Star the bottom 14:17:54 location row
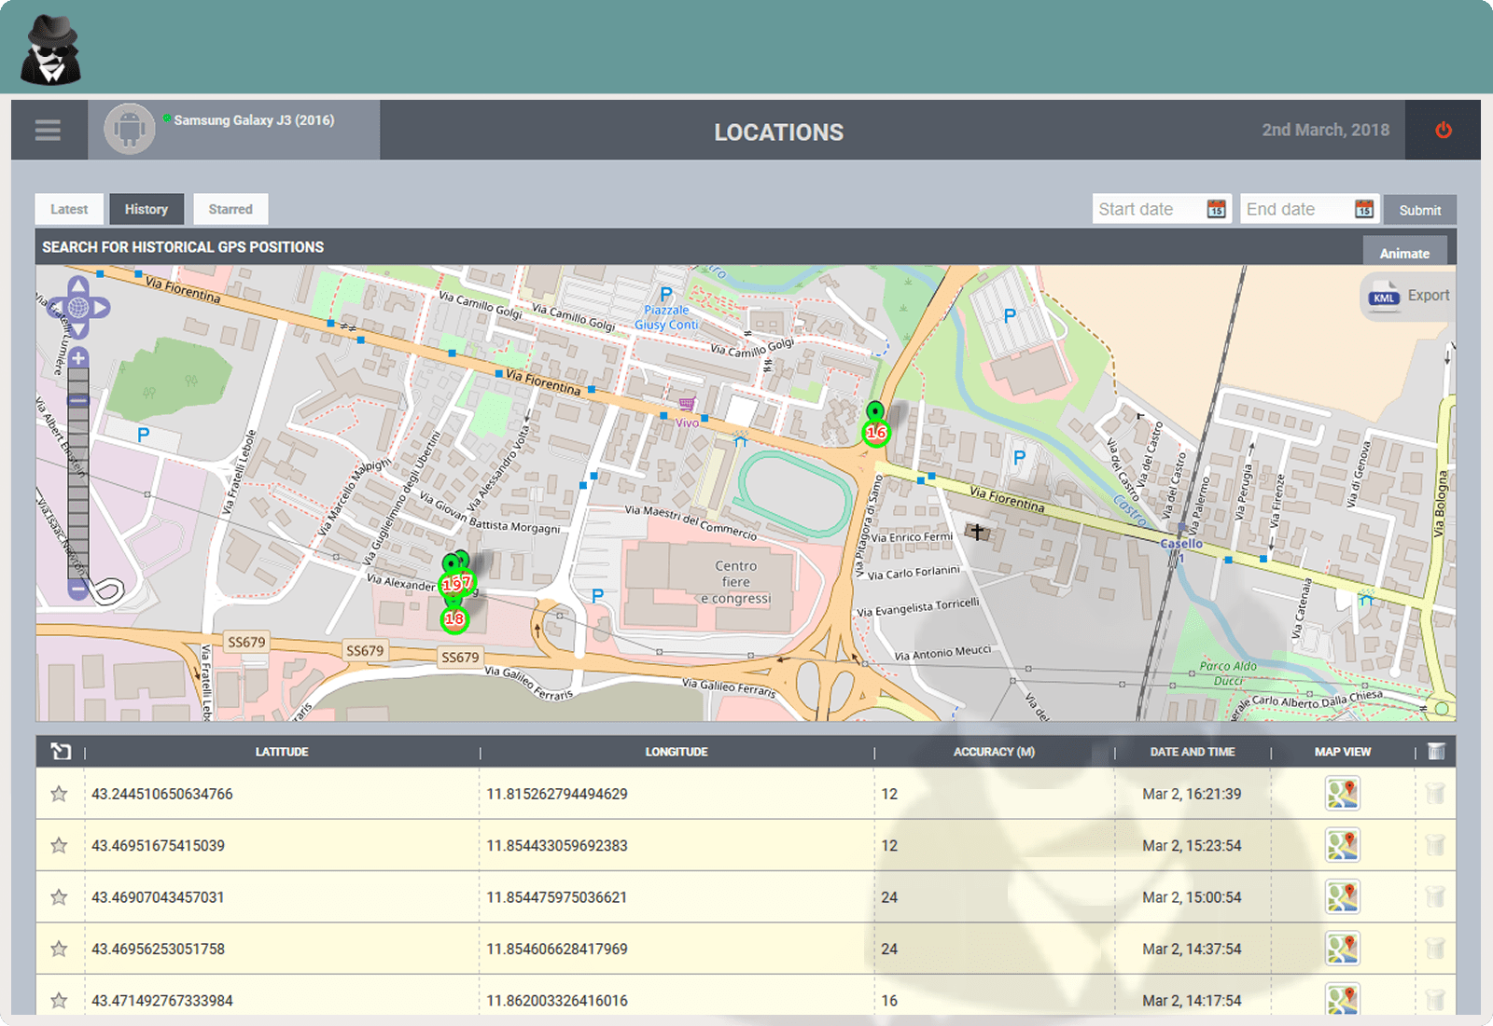1493x1026 pixels. [x=59, y=1000]
